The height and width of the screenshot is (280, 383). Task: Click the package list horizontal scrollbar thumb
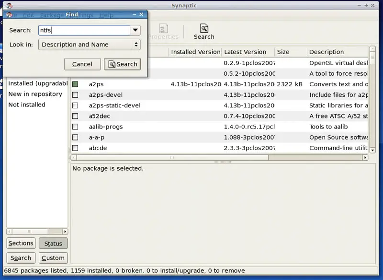[x=172, y=157]
